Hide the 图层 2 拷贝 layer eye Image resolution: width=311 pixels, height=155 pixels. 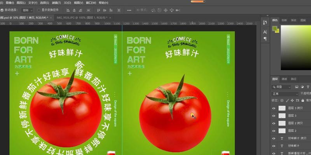coord(274,123)
